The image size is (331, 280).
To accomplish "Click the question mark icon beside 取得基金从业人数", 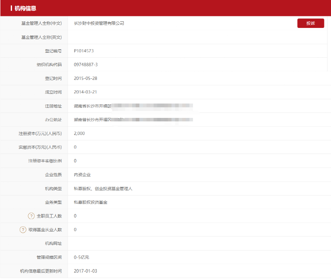I will point(23,230).
